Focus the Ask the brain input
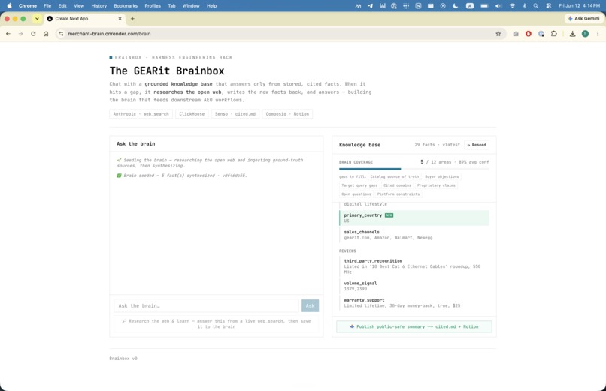Viewport: 606px width, 391px height. point(206,305)
